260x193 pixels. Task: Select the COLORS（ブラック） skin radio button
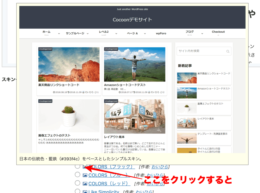point(77,166)
